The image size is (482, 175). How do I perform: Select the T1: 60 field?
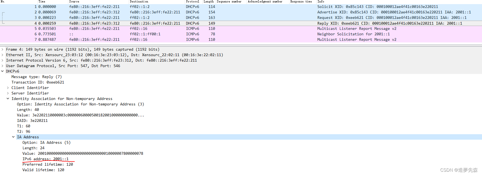tap(24, 126)
